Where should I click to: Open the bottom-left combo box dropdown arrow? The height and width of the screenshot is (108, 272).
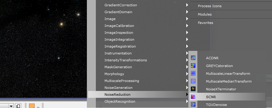tap(11, 106)
